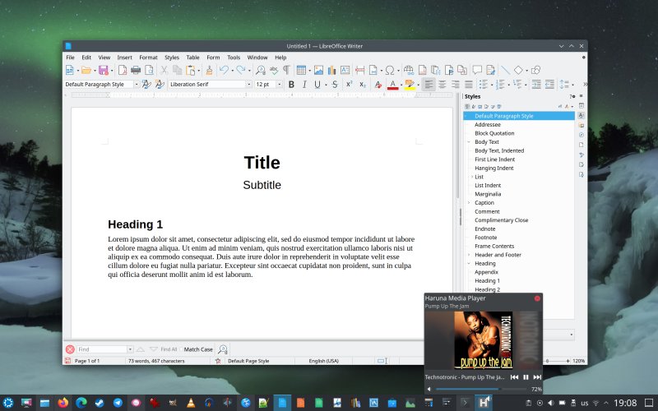658x411 pixels.
Task: Click the font color red swatch
Action: [x=393, y=85]
